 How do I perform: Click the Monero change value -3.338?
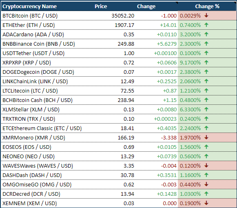169,137
